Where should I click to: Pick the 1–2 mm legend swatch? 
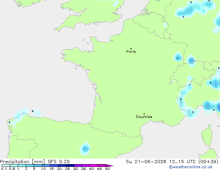[x=22, y=165]
